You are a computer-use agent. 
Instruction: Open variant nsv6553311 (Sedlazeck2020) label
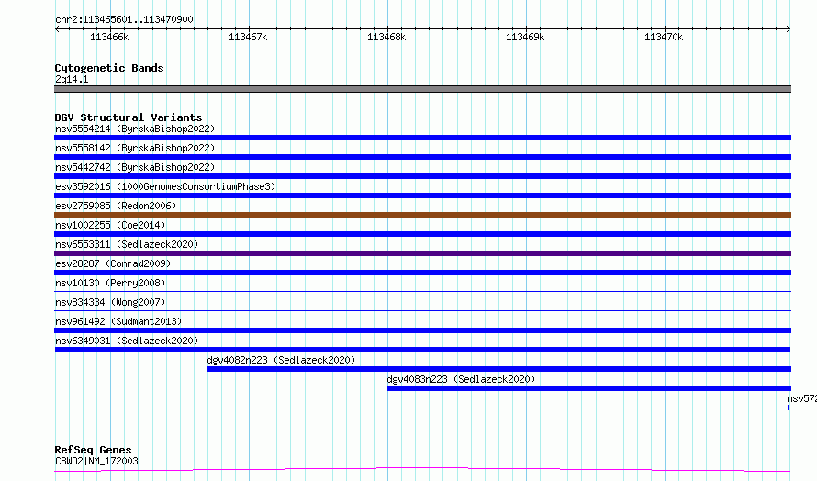click(127, 244)
